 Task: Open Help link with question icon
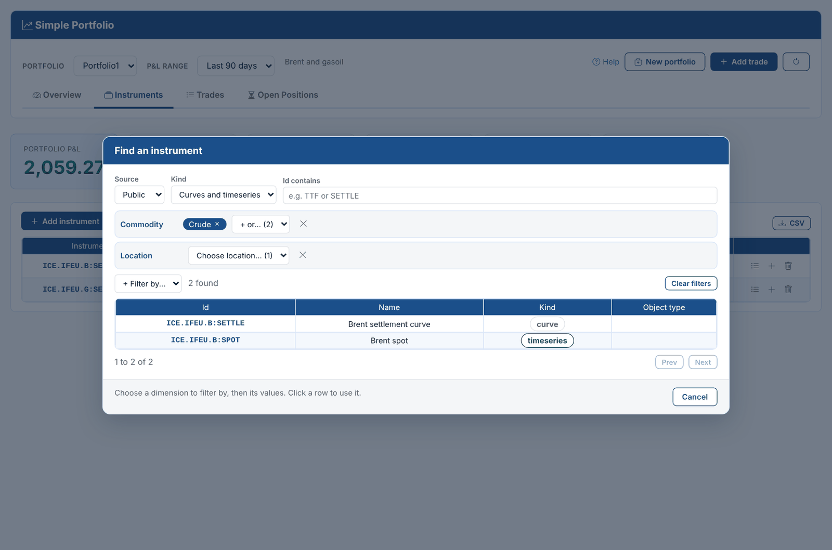606,62
